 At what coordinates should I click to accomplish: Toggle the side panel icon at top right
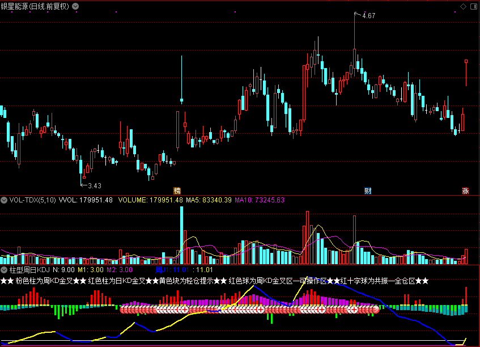coord(474,6)
